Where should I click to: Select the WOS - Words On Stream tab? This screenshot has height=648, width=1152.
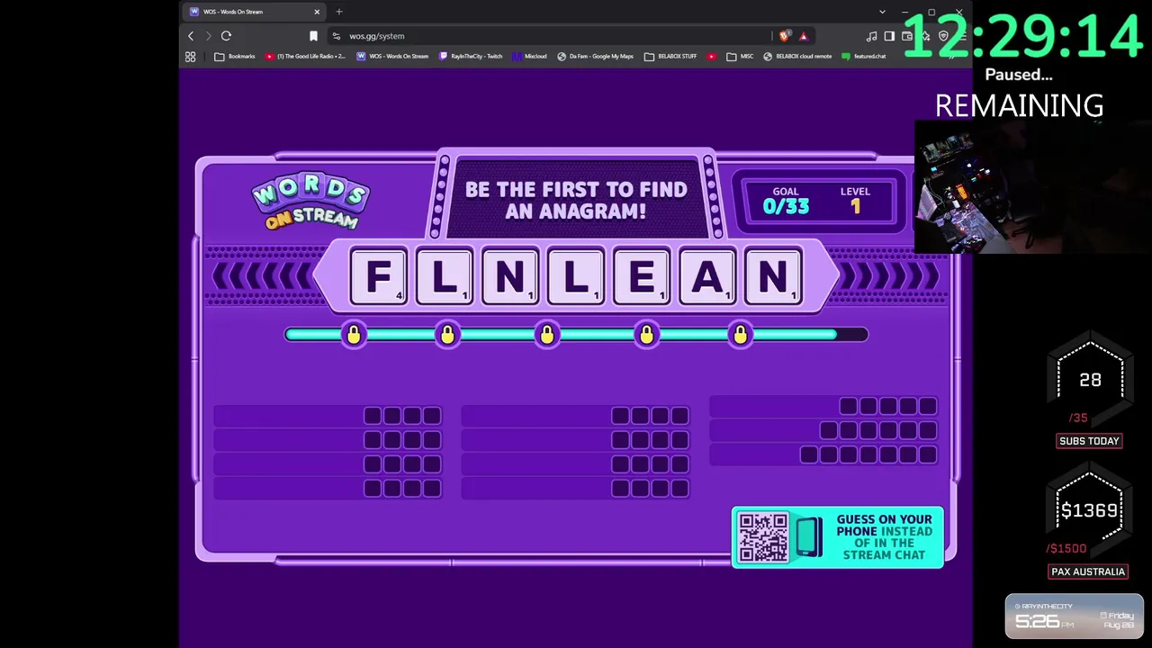(x=255, y=12)
